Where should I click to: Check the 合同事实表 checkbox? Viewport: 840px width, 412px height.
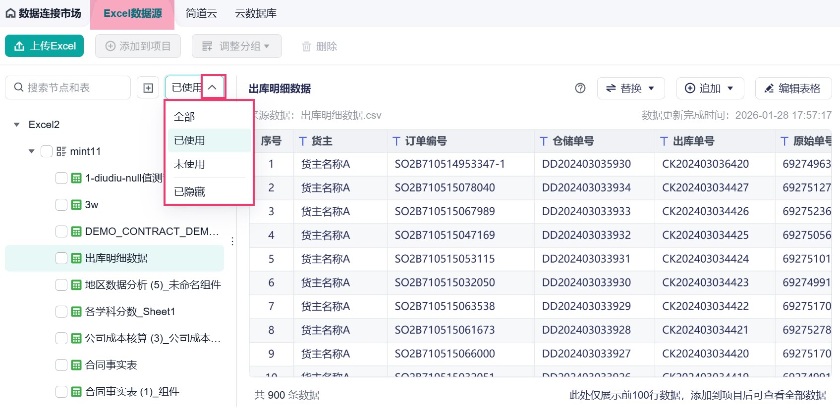click(x=61, y=365)
